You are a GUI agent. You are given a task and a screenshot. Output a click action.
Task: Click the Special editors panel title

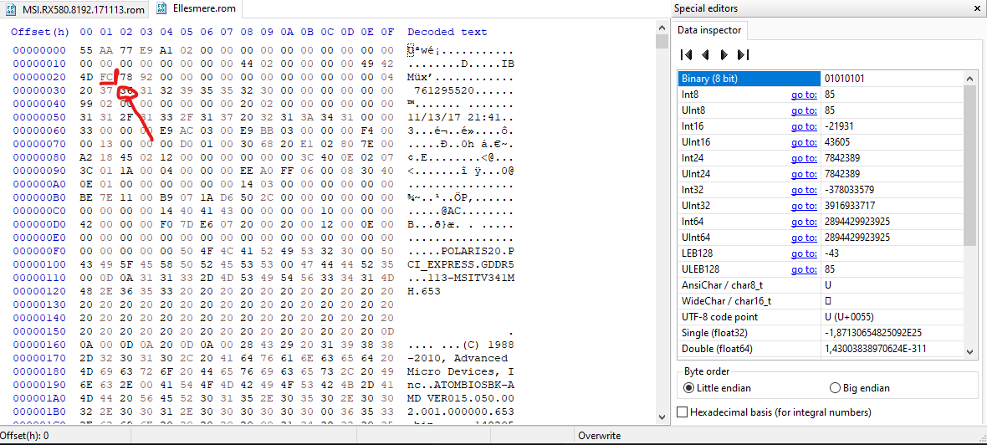(706, 8)
